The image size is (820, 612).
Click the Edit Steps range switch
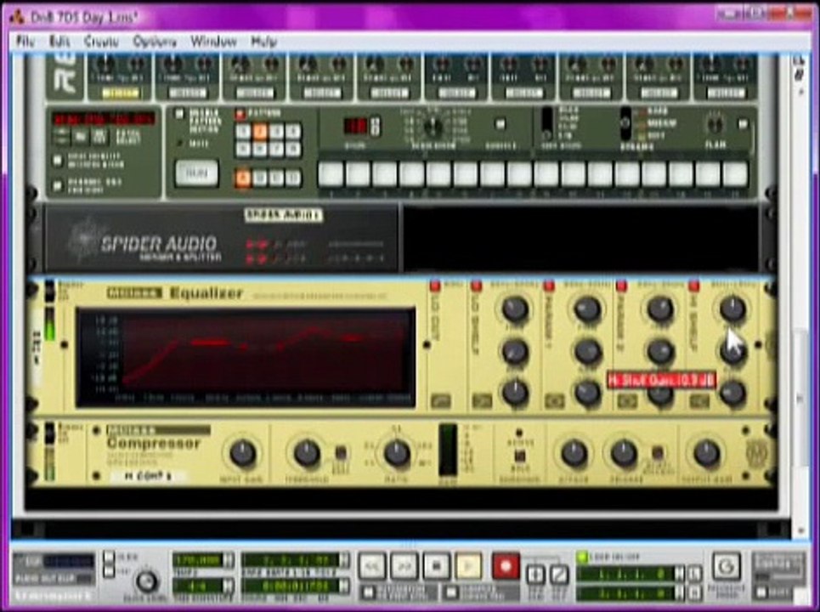(x=546, y=124)
